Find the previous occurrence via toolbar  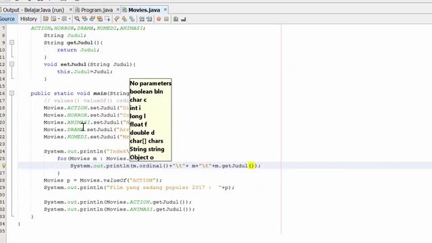(x=84, y=19)
